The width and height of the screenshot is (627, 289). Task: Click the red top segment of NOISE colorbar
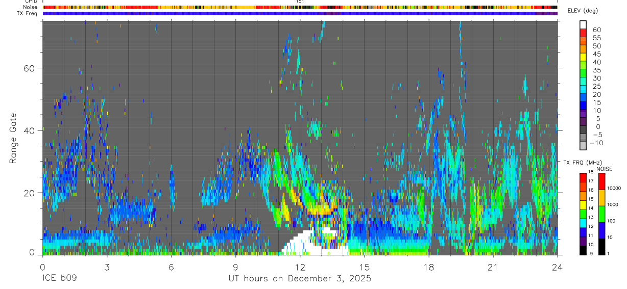602,181
